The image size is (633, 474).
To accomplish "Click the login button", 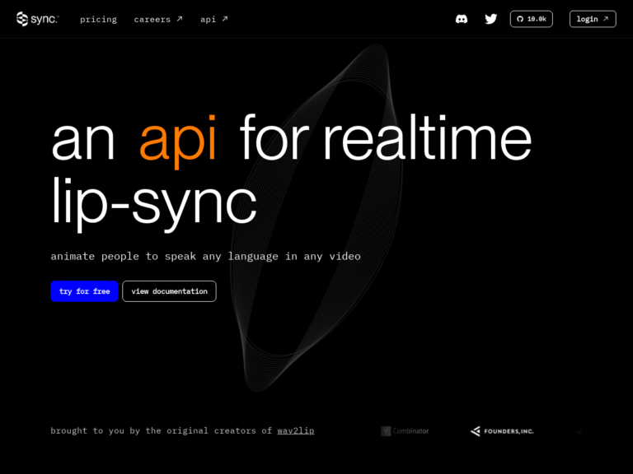I will [593, 19].
